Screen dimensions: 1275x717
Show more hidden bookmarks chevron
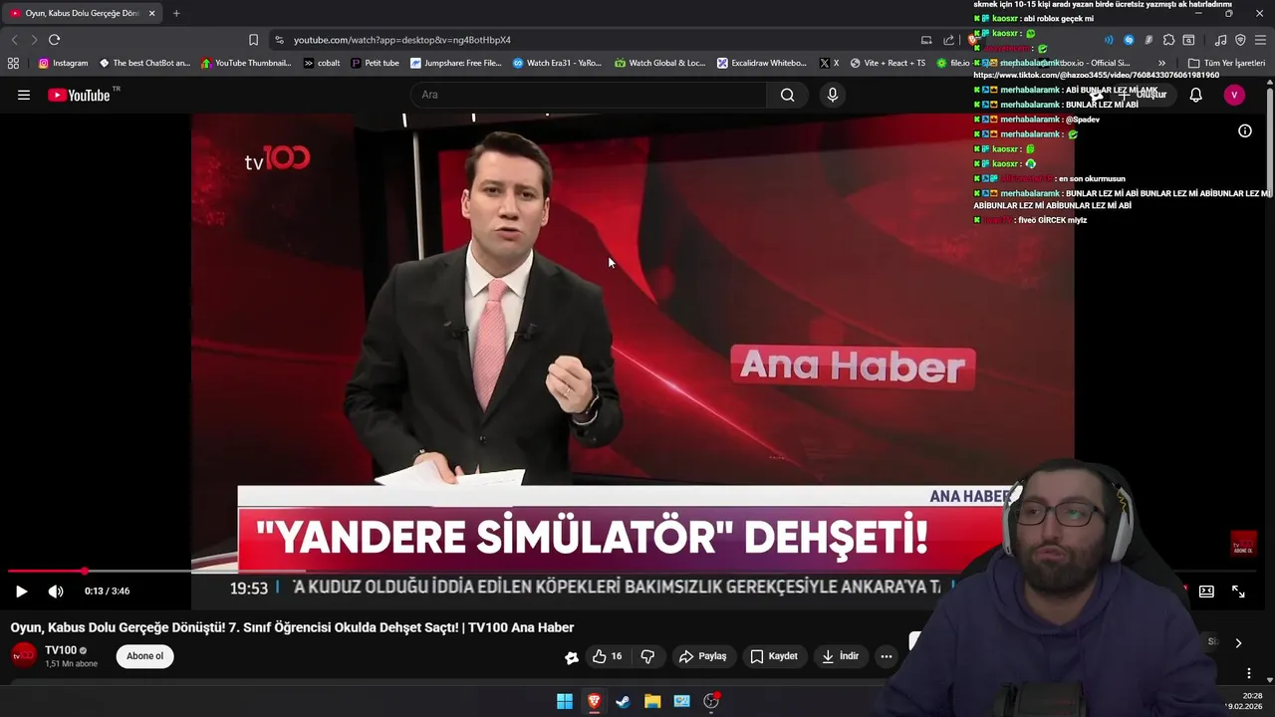pos(1161,63)
